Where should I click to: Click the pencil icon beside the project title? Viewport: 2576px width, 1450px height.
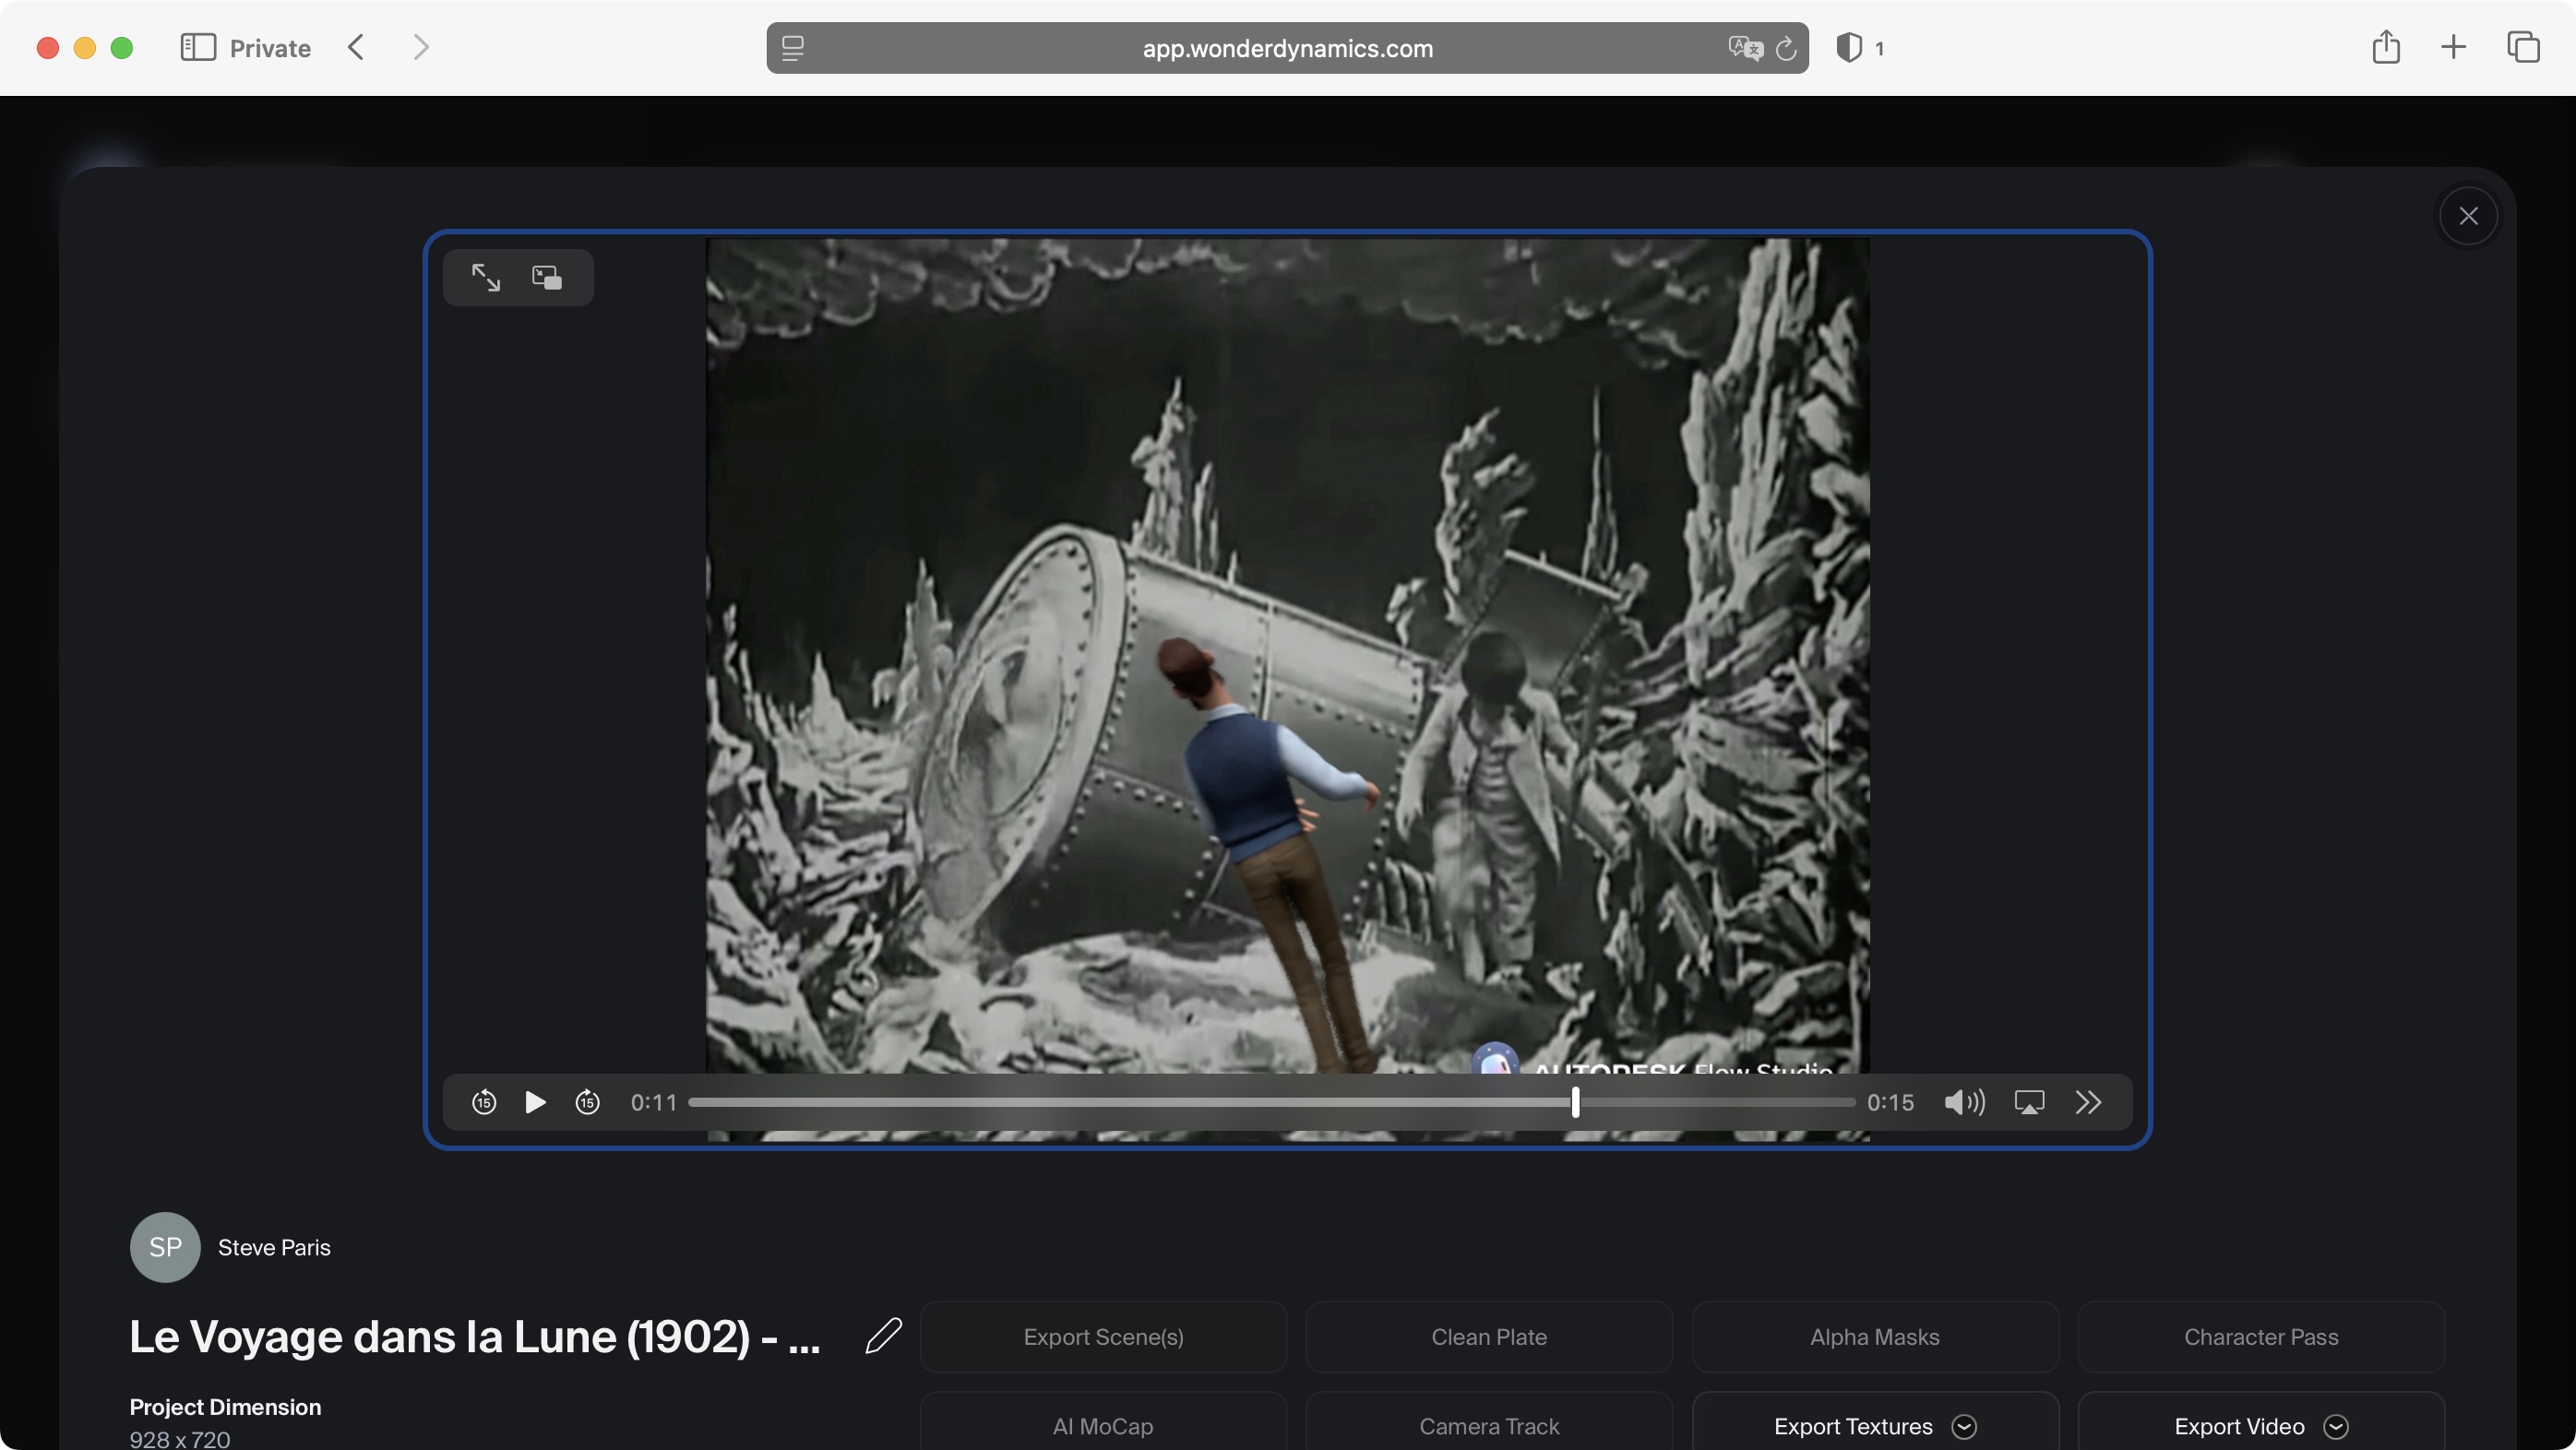point(883,1337)
